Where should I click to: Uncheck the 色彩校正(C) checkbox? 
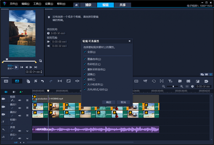pyautogui.click(x=85, y=64)
